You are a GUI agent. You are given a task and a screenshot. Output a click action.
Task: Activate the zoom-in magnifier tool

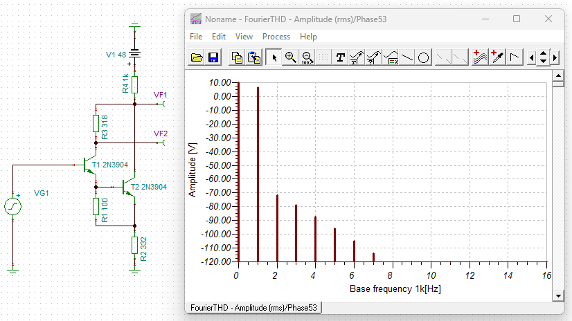pyautogui.click(x=290, y=57)
